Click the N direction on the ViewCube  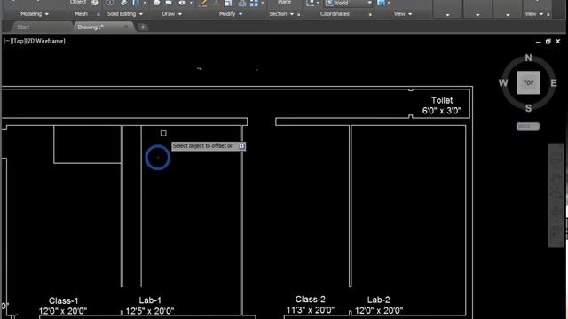tap(529, 58)
